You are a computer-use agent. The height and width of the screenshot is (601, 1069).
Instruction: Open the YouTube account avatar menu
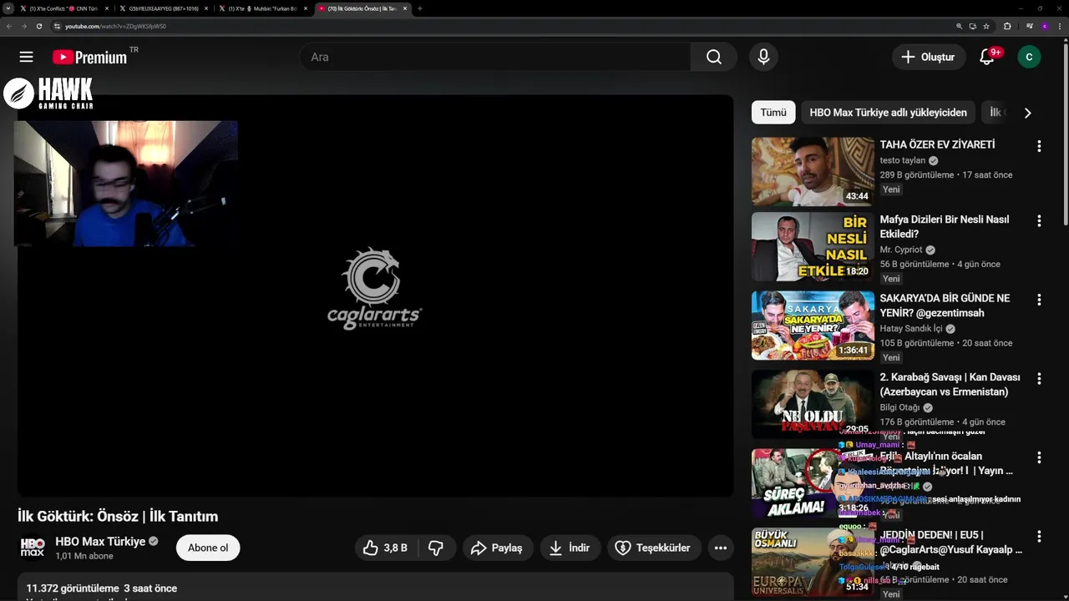[1029, 57]
